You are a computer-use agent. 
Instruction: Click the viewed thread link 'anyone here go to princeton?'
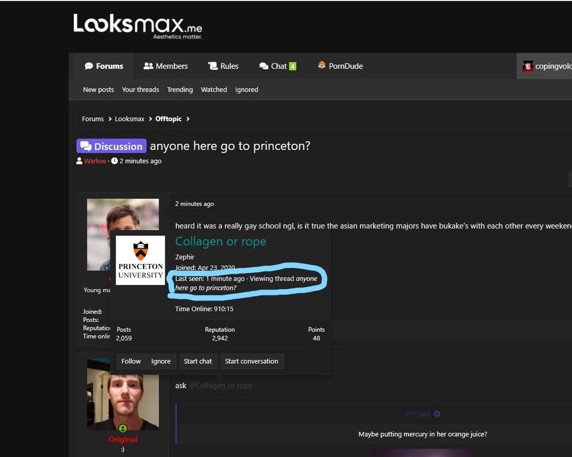(246, 283)
